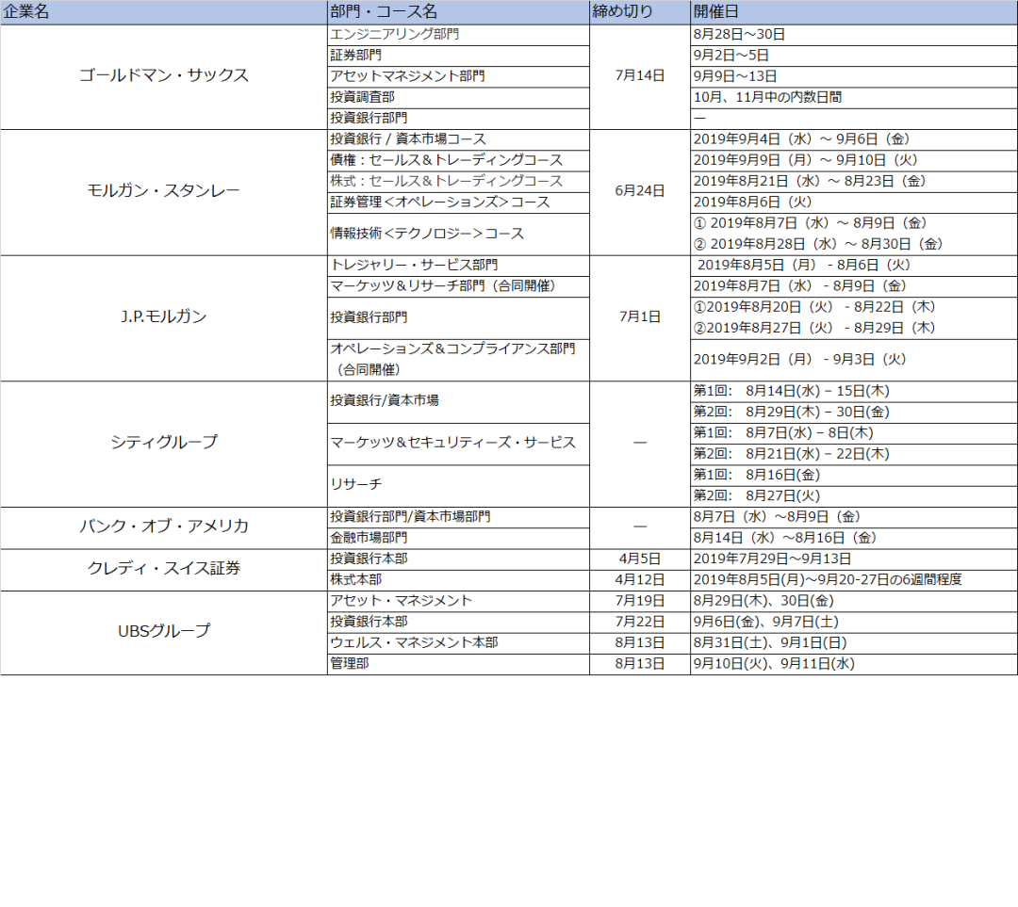The image size is (1018, 907).
Task: Select the エンジニアリング部門 cell
Action: coord(458,35)
